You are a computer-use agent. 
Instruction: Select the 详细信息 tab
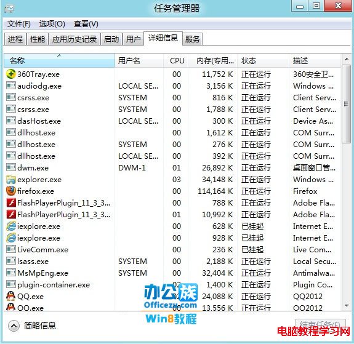pyautogui.click(x=163, y=38)
